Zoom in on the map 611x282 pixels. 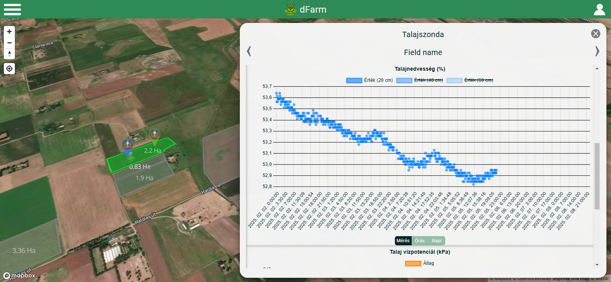pos(9,32)
